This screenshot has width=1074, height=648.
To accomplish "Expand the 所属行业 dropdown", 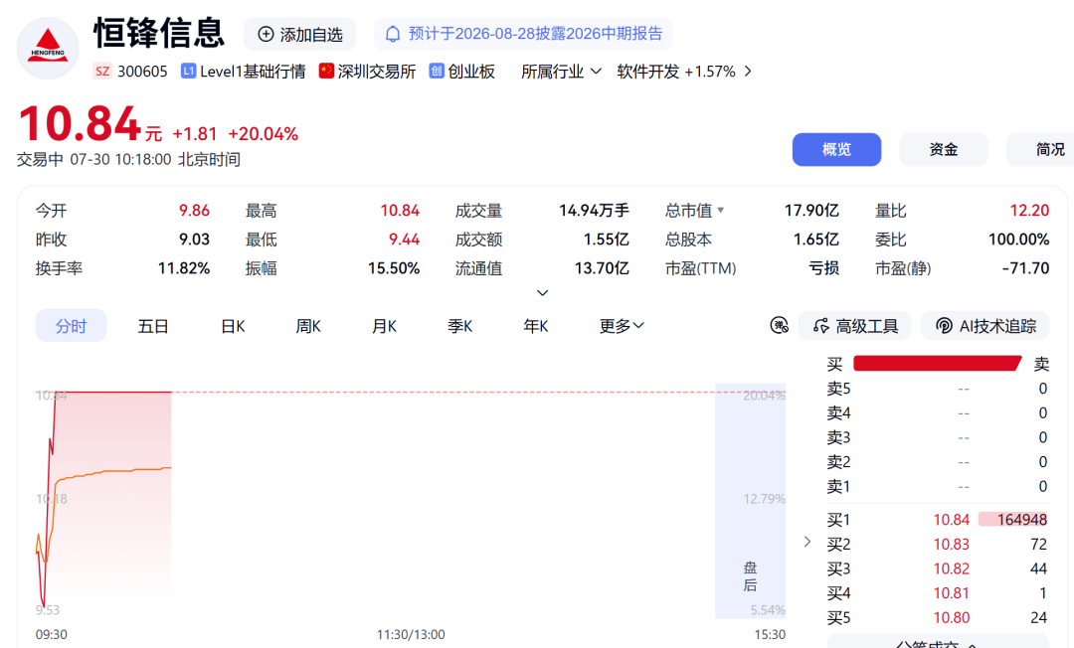I will (561, 72).
